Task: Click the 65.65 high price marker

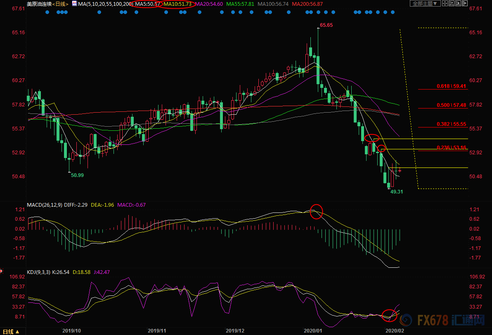Action: (x=326, y=25)
